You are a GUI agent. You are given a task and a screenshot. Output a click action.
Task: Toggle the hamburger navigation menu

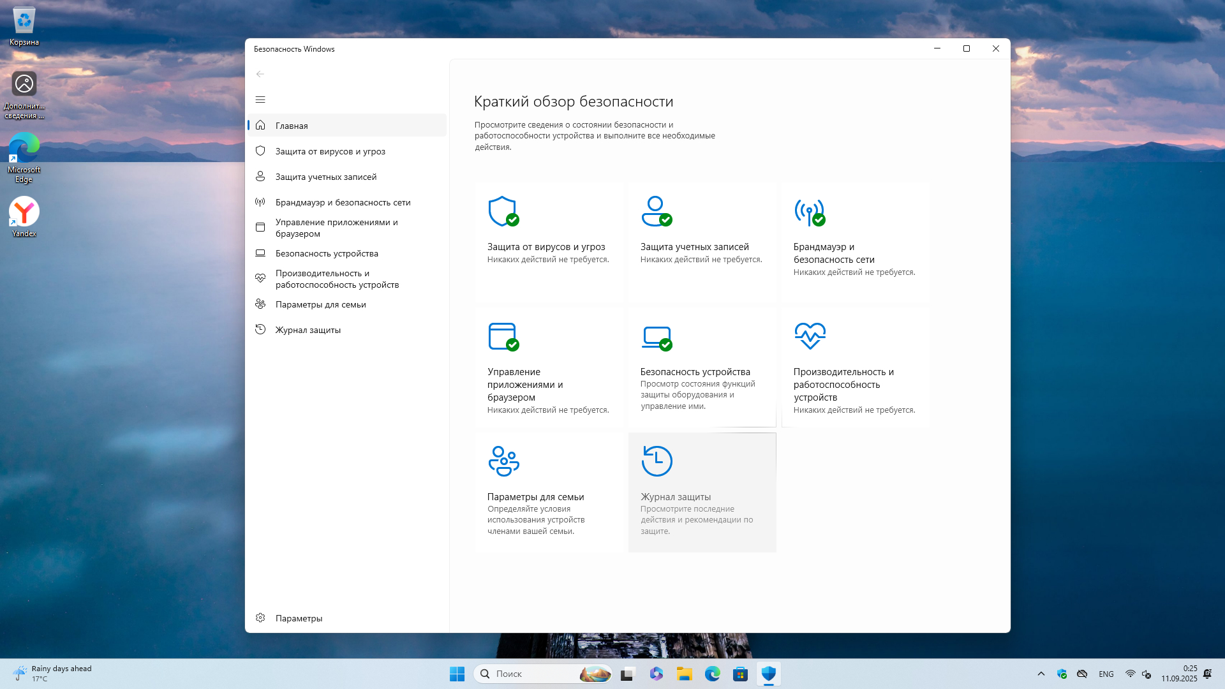[x=260, y=100]
